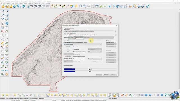Image resolution: width=180 pixels, height=101 pixels.
Task: Click the green checkmark toolbar icon
Action: (x=101, y=6)
